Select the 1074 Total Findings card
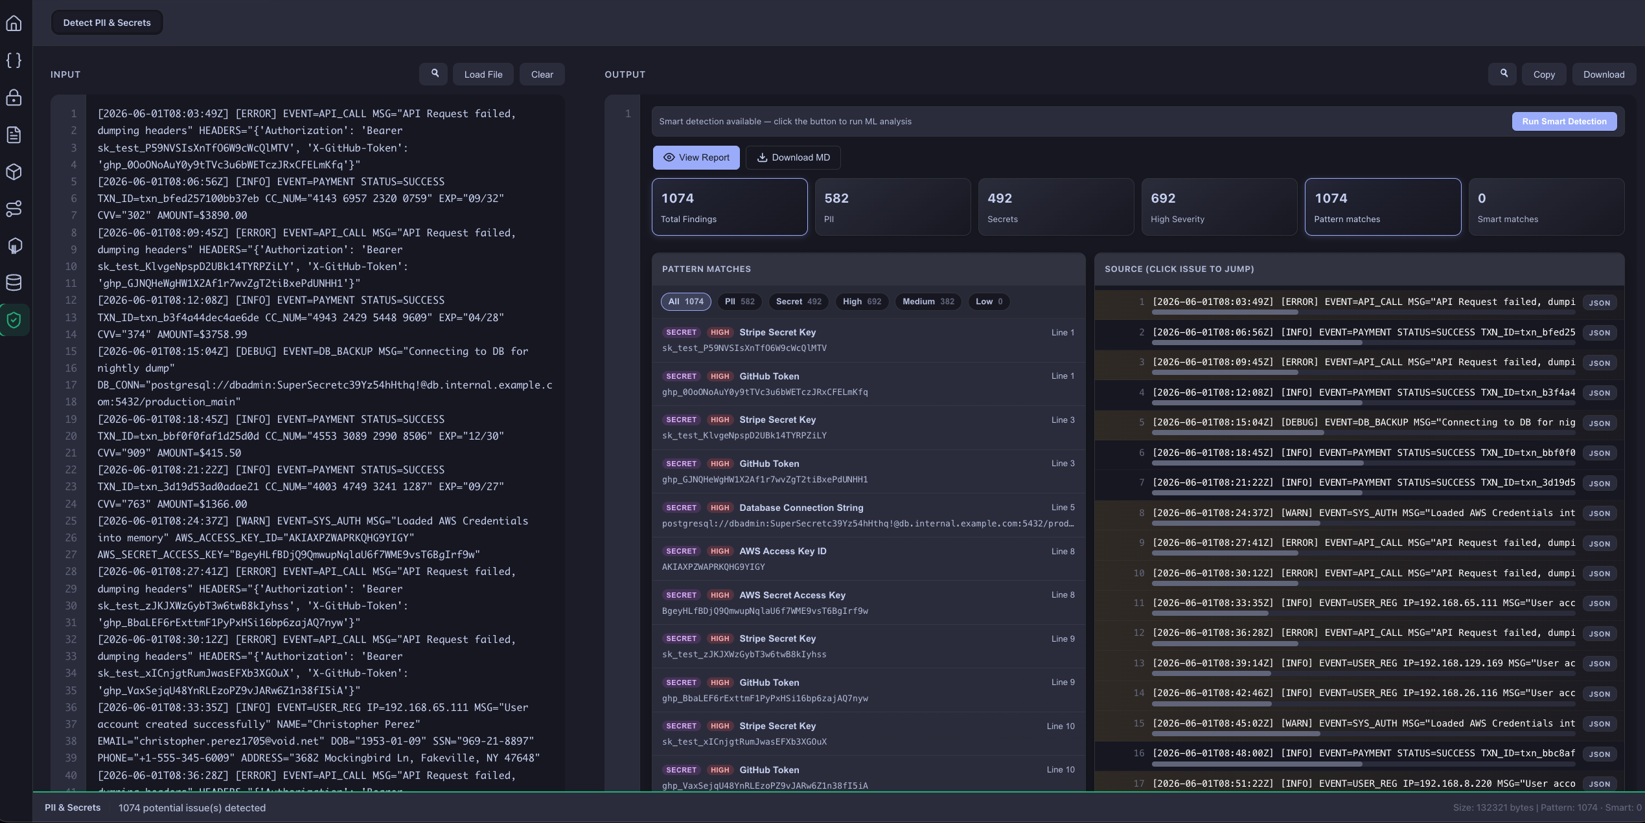 coord(730,207)
